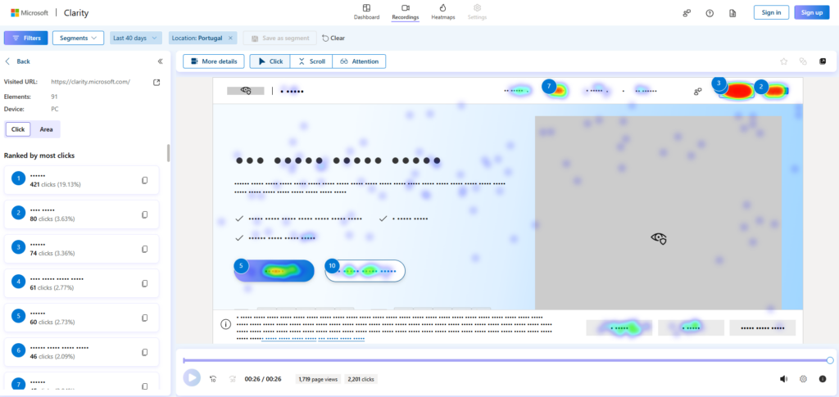Collapse the left side panel with double chevron
This screenshot has height=397, width=839.
pos(160,61)
